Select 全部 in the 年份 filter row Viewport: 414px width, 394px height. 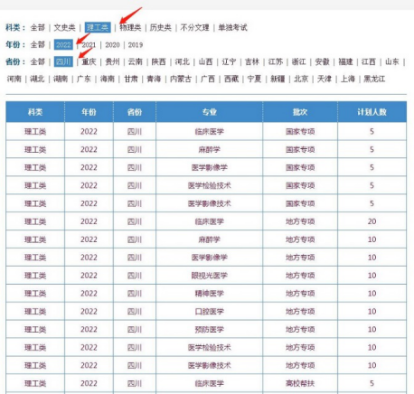pos(38,45)
